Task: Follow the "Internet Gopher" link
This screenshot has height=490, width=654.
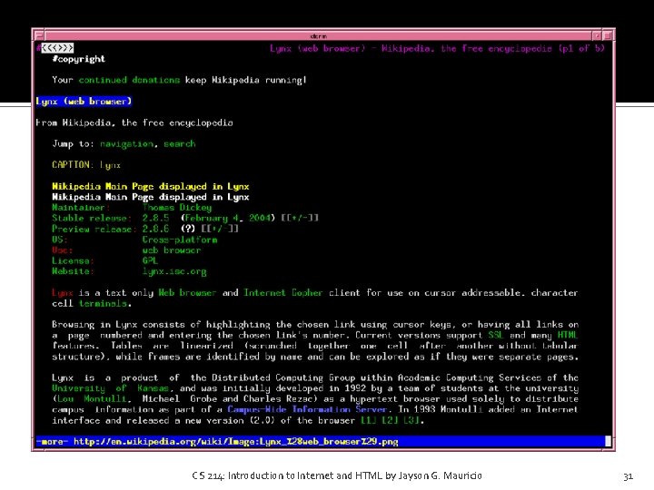Action: pos(283,293)
